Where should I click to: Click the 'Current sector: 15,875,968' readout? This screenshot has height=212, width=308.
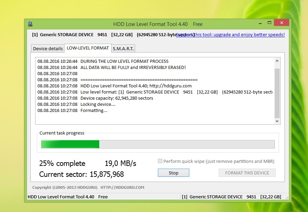(82, 174)
